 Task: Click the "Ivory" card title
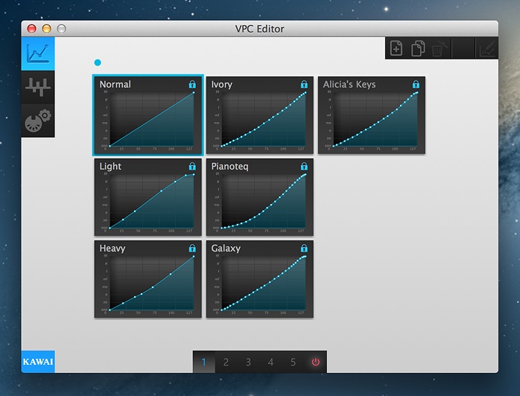coord(221,85)
